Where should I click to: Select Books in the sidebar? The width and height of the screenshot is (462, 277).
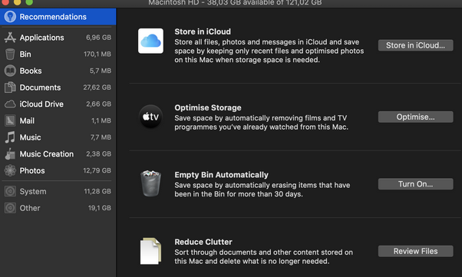pos(58,71)
